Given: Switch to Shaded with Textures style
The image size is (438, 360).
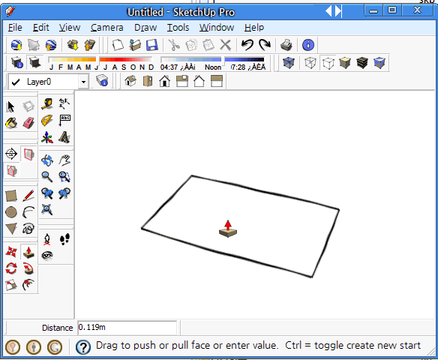Looking at the screenshot, I should click(362, 62).
